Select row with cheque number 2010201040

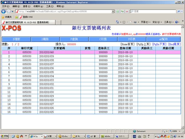click(47, 52)
